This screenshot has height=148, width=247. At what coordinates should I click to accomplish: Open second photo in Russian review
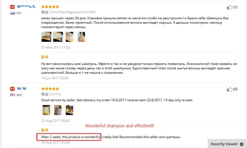[58, 37]
